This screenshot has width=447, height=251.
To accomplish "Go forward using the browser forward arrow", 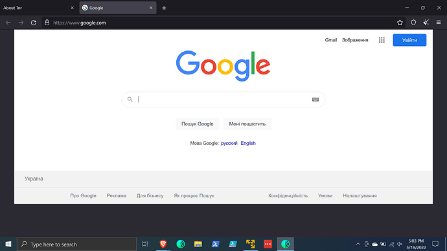I will [x=21, y=23].
